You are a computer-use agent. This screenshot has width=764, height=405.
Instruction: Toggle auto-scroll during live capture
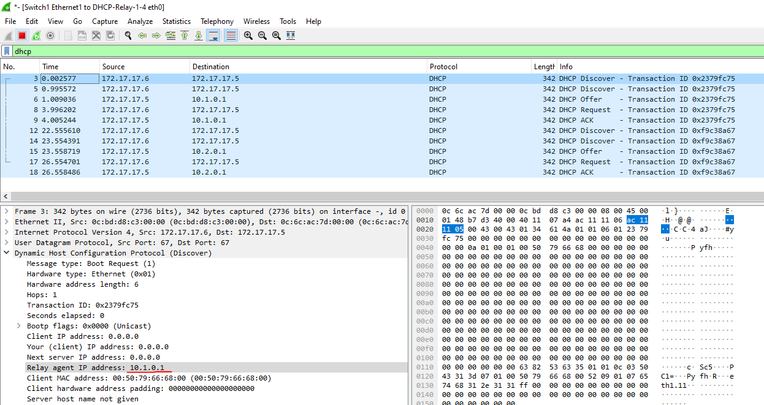(213, 36)
